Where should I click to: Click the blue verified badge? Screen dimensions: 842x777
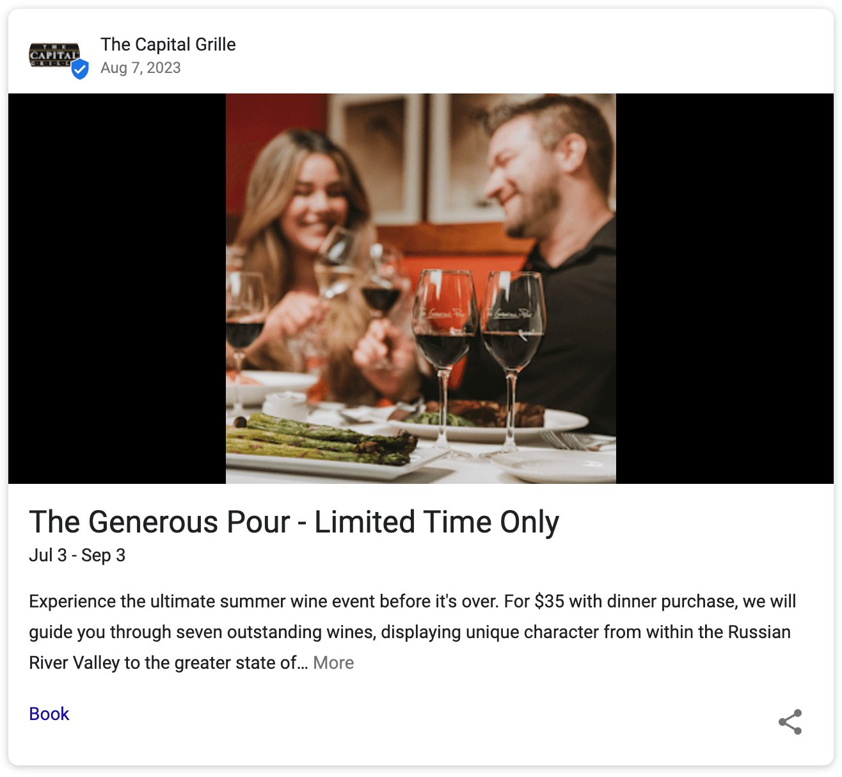[x=80, y=69]
